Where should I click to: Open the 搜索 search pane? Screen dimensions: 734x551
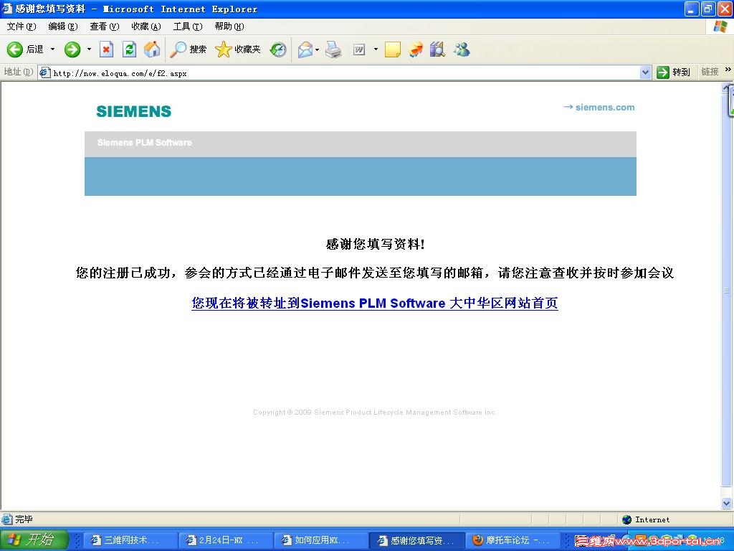point(189,50)
